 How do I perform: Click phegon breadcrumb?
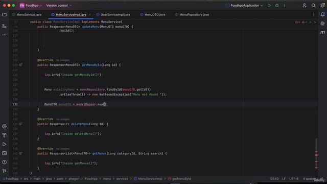point(74,179)
